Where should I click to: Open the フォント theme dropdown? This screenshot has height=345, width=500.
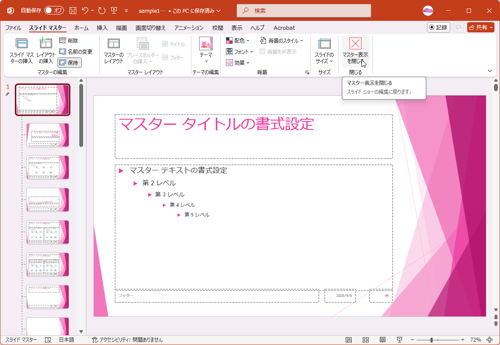(x=238, y=52)
